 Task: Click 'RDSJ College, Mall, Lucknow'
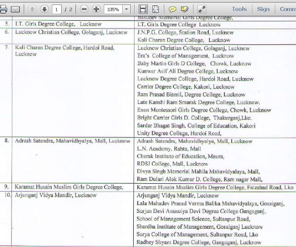click(173, 164)
